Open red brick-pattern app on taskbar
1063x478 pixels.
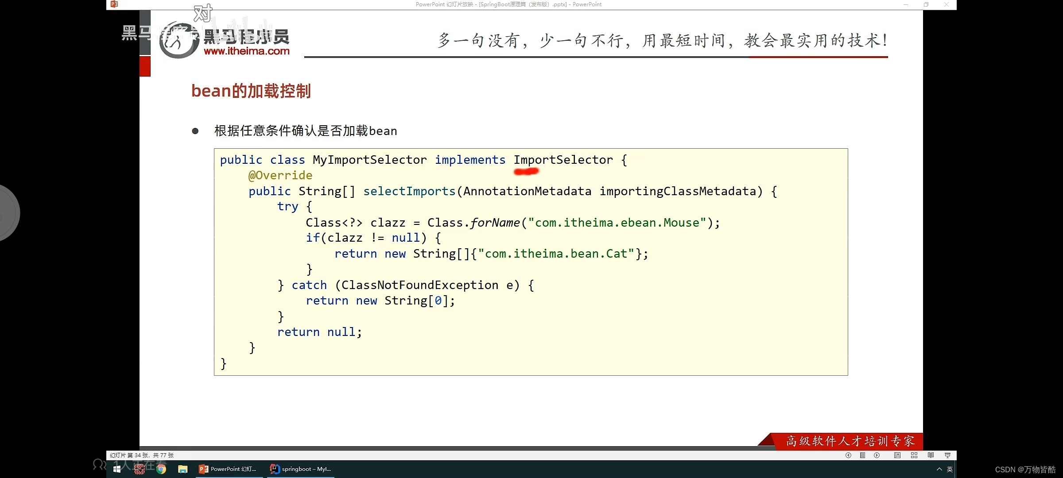point(140,469)
